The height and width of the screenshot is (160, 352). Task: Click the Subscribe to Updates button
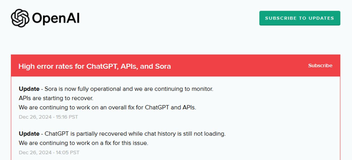[x=300, y=18]
